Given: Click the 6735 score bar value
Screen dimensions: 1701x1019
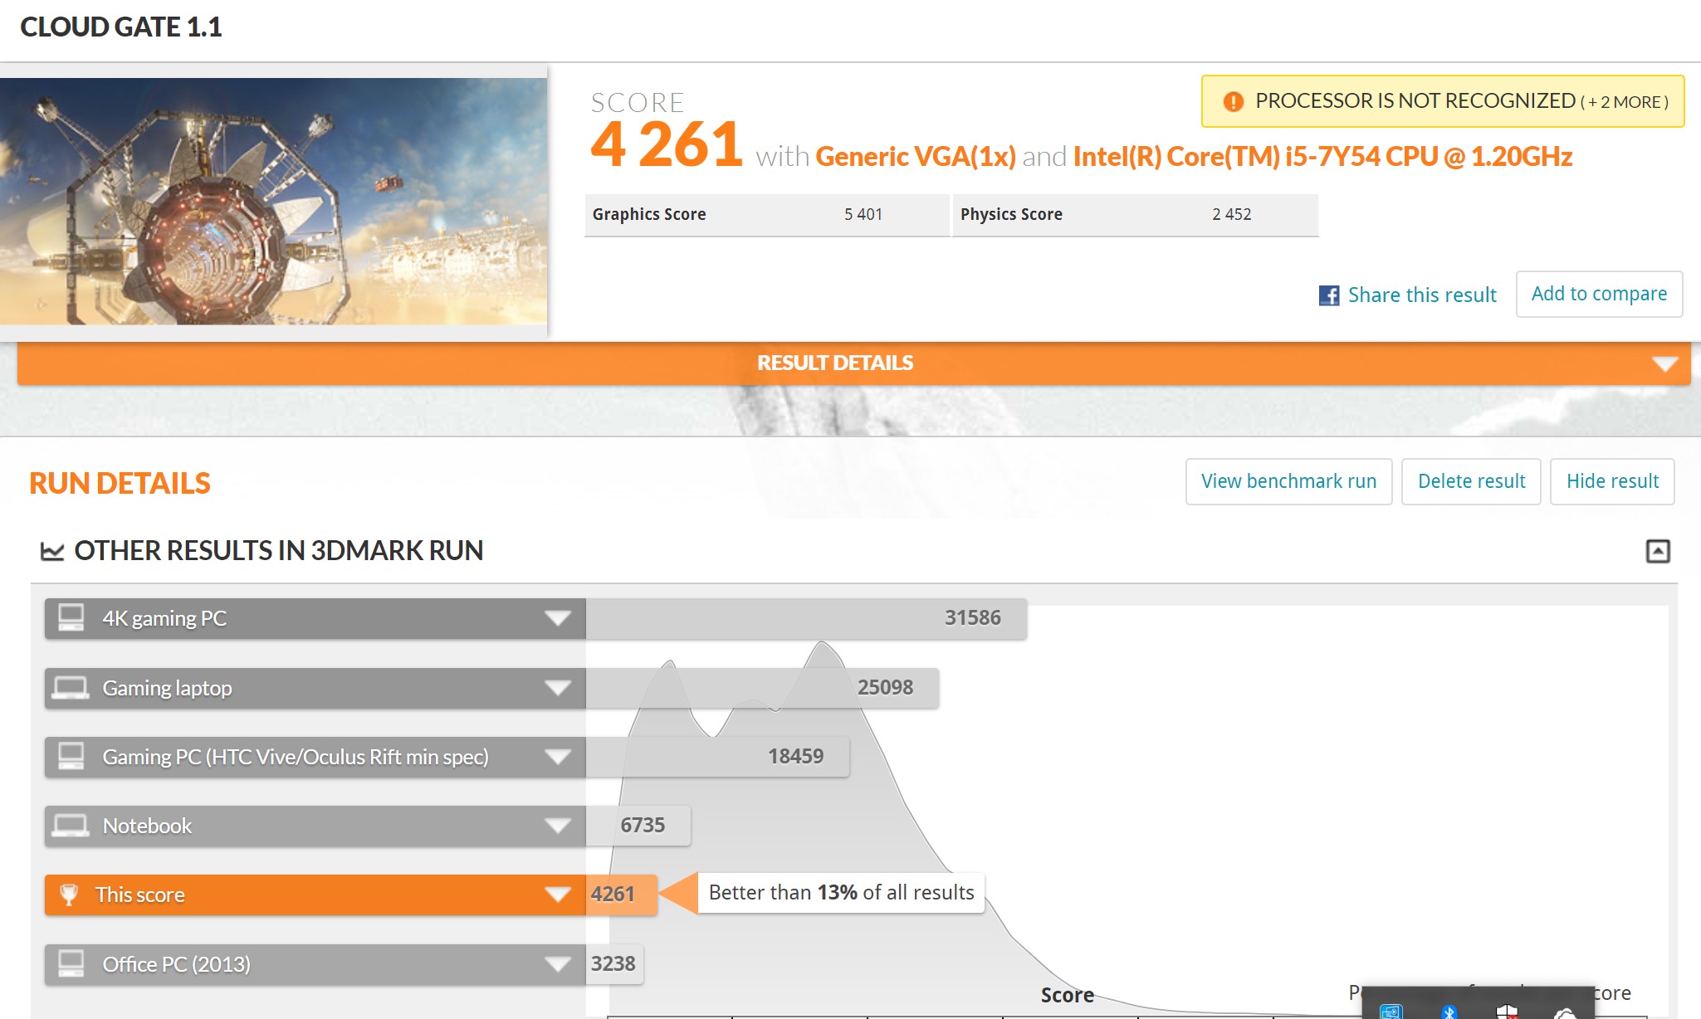Looking at the screenshot, I should pos(643,826).
